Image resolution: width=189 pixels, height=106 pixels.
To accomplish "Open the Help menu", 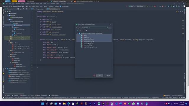I will point(57,4).
